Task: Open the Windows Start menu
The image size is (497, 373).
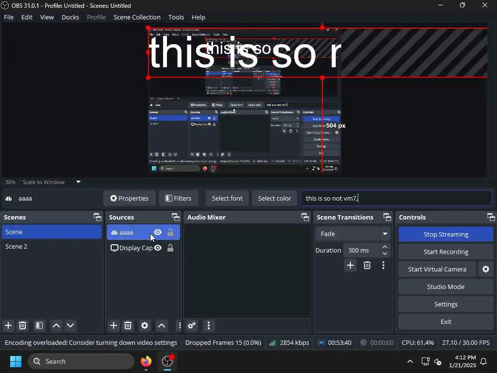Action: [16, 361]
